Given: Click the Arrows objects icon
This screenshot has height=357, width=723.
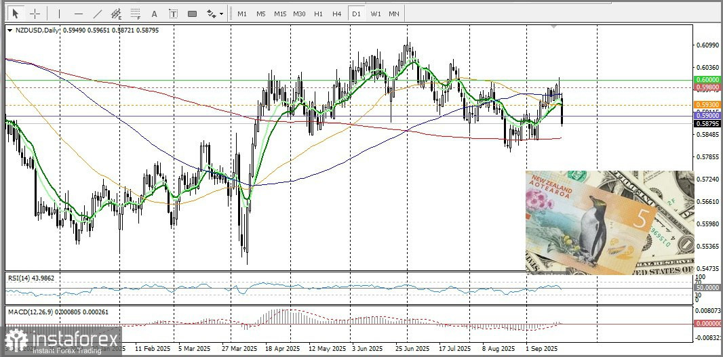Looking at the screenshot, I should click(211, 14).
